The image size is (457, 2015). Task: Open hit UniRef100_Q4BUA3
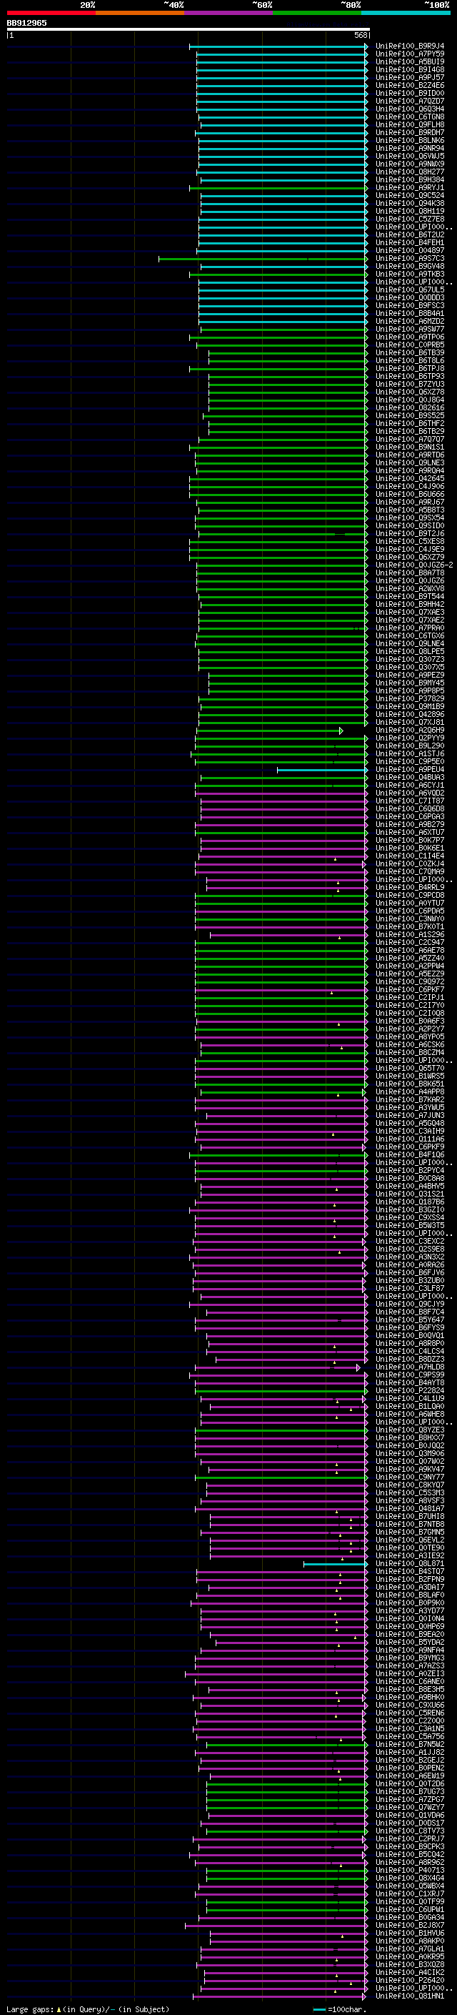pos(409,778)
